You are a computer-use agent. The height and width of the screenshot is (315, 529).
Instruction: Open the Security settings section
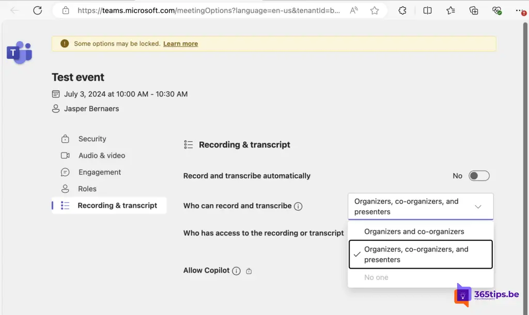[x=92, y=139]
